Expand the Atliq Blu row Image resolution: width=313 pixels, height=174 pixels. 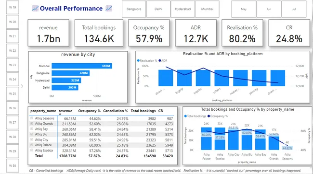coord(31,134)
